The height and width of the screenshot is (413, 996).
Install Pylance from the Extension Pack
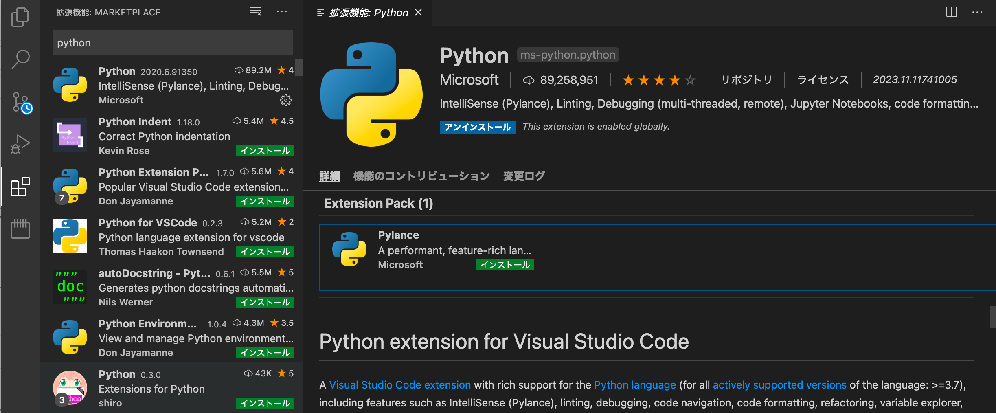tap(505, 265)
